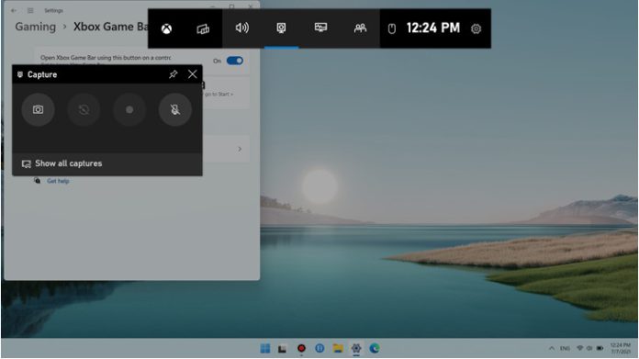Show hidden tray icons chevron
This screenshot has height=359, width=639.
tap(552, 348)
